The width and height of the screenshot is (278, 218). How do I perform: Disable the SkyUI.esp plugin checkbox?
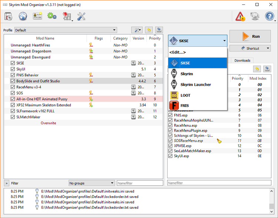pyautogui.click(x=171, y=156)
